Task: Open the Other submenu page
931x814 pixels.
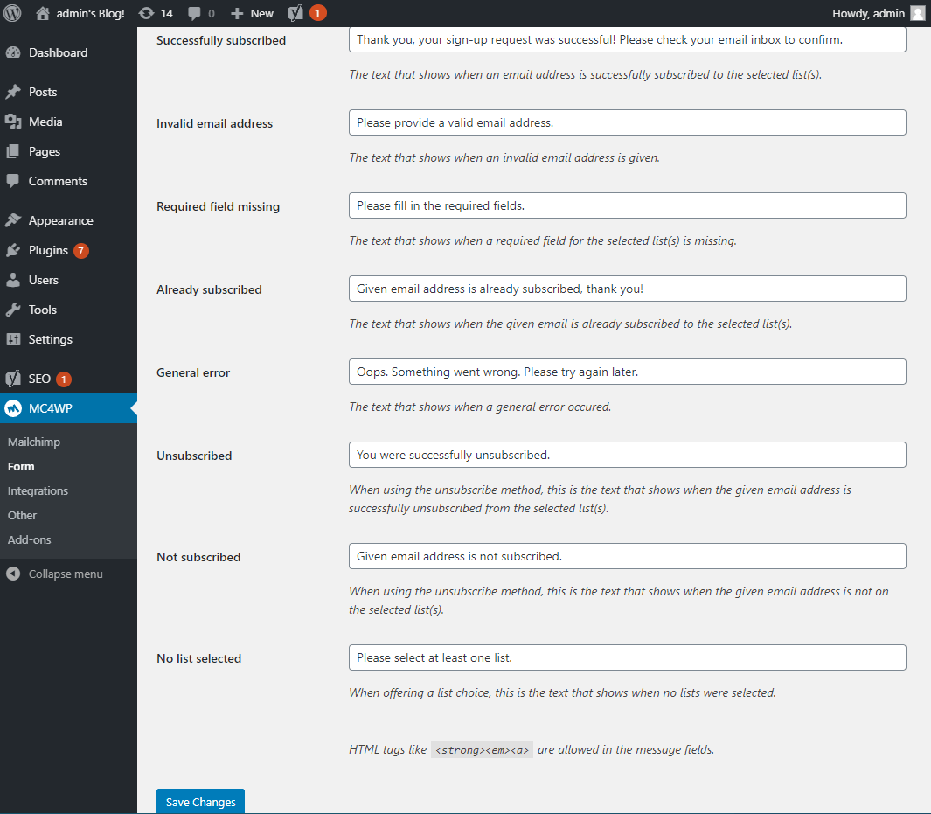Action: (x=22, y=515)
